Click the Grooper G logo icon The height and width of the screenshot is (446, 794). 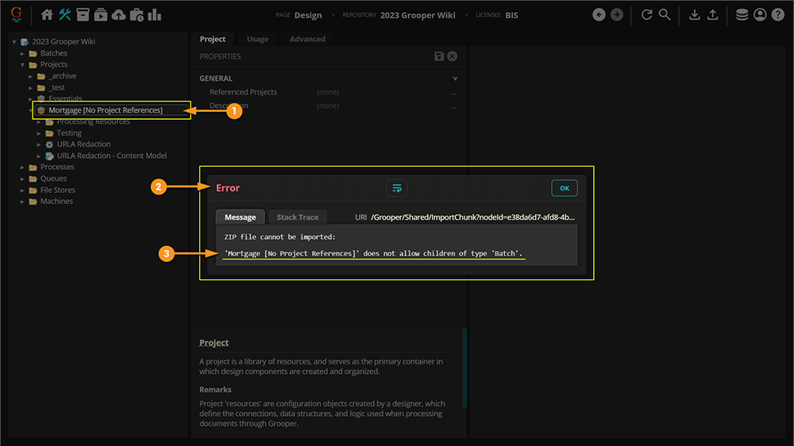(16, 14)
